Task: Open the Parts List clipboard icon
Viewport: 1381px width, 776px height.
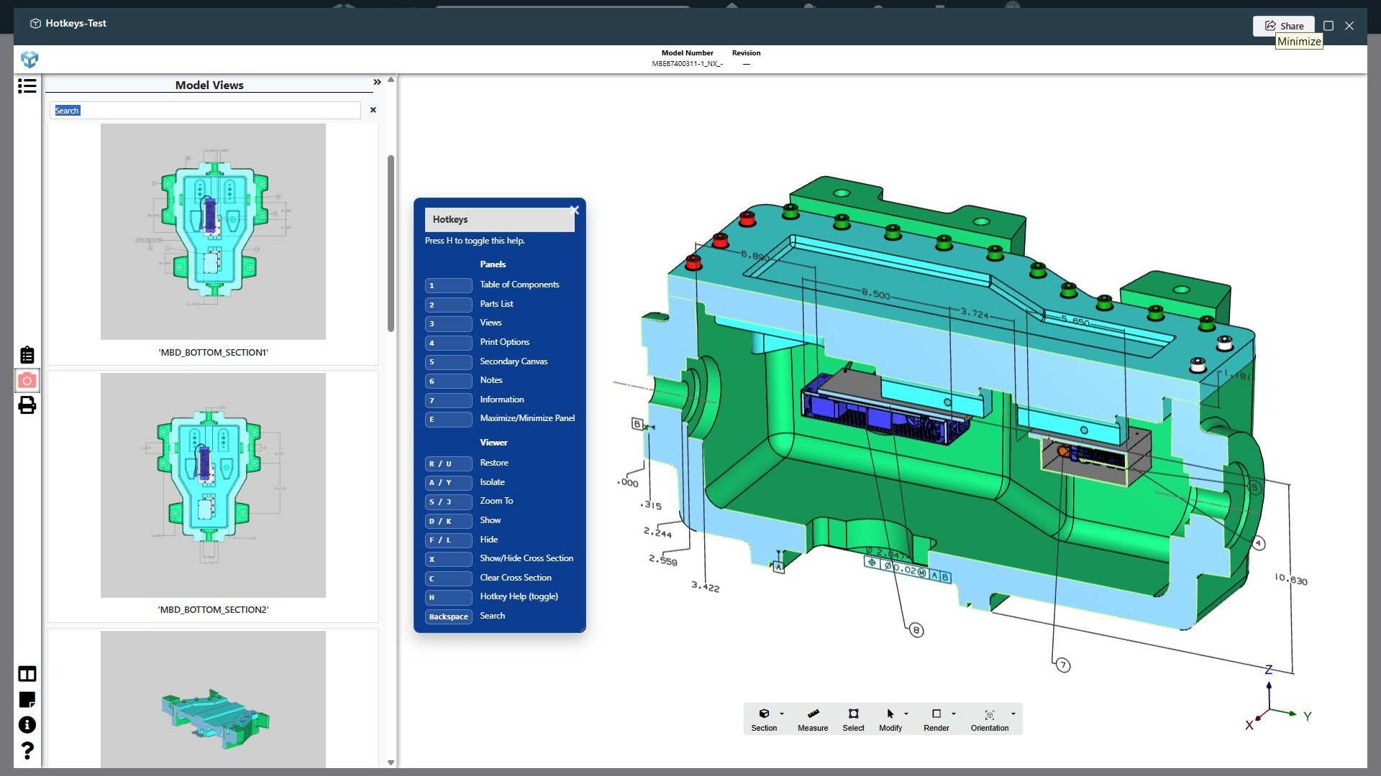Action: [x=27, y=355]
